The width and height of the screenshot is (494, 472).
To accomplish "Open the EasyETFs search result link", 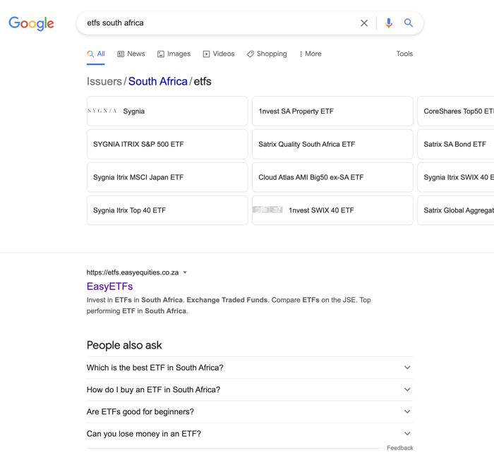I will [x=109, y=286].
